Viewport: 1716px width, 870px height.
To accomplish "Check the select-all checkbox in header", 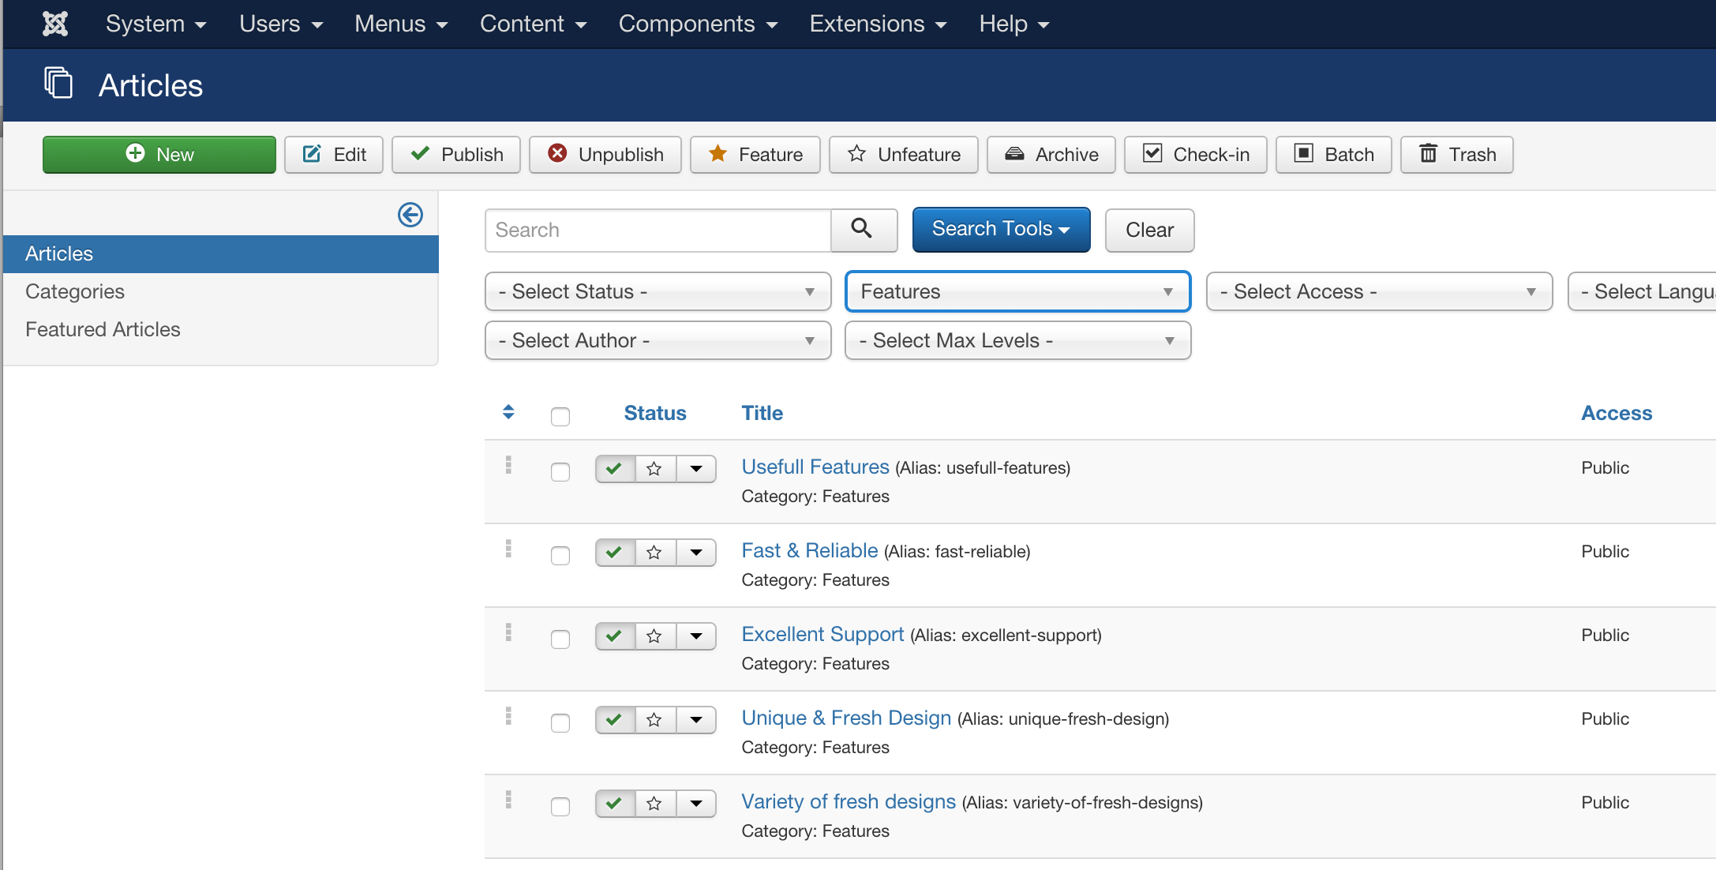I will [560, 416].
